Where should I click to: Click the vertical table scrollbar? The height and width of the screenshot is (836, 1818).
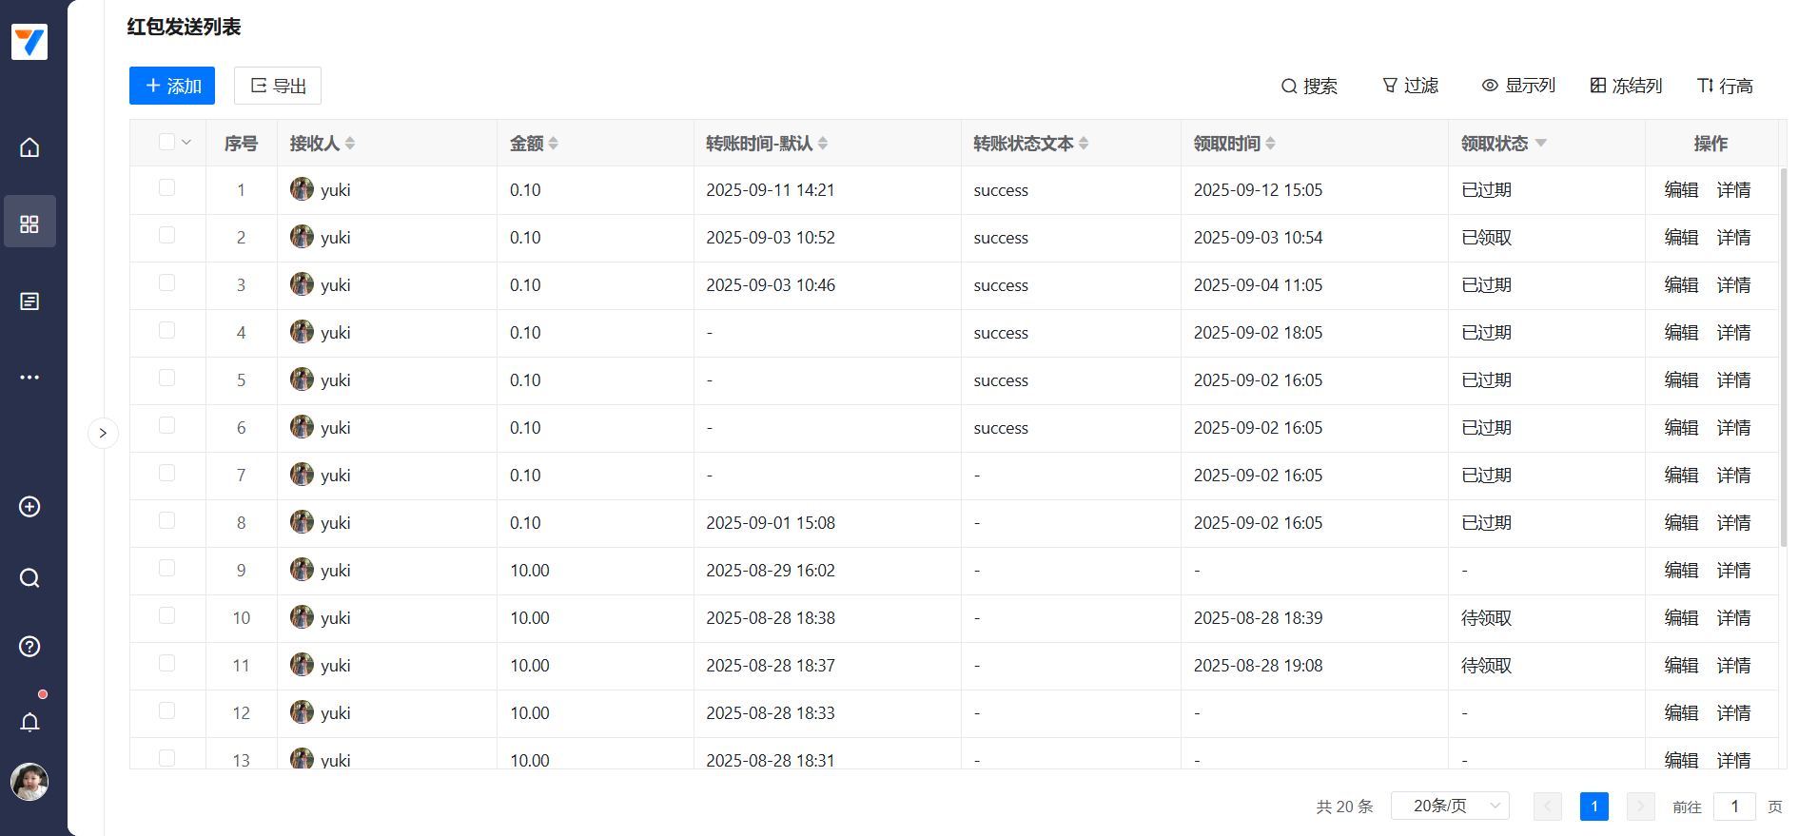1783,357
